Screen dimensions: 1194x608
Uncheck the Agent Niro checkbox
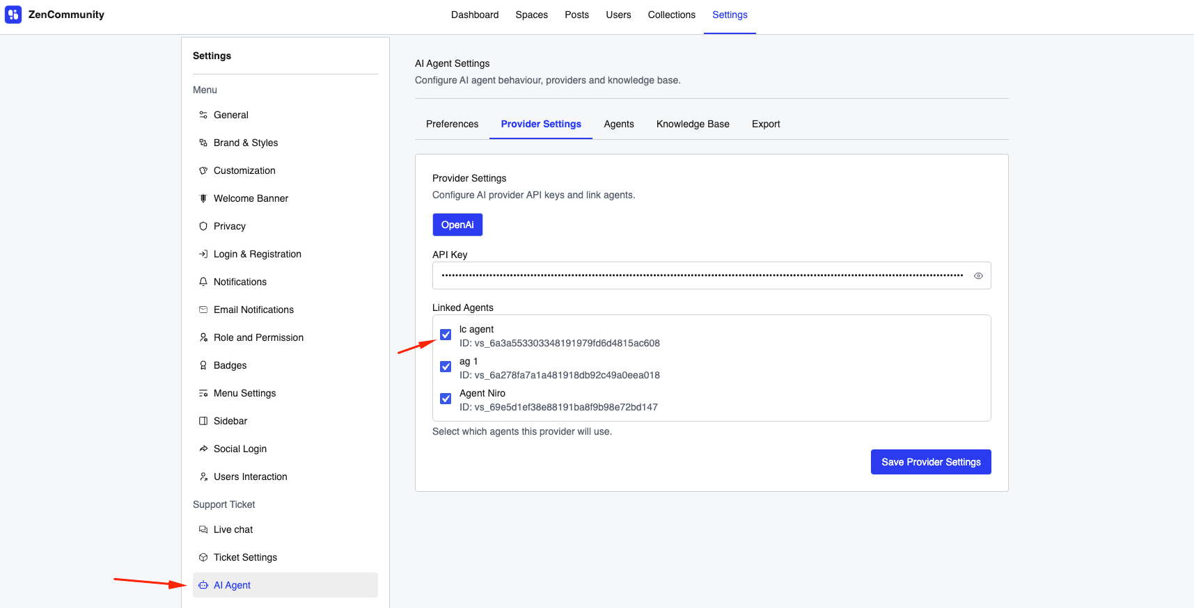(x=446, y=399)
